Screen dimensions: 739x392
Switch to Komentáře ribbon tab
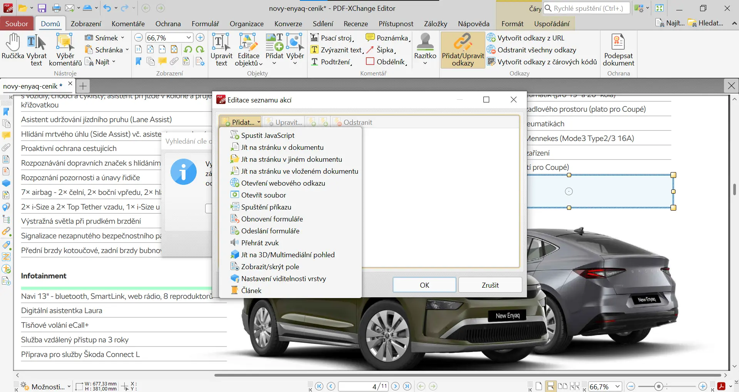tap(128, 23)
